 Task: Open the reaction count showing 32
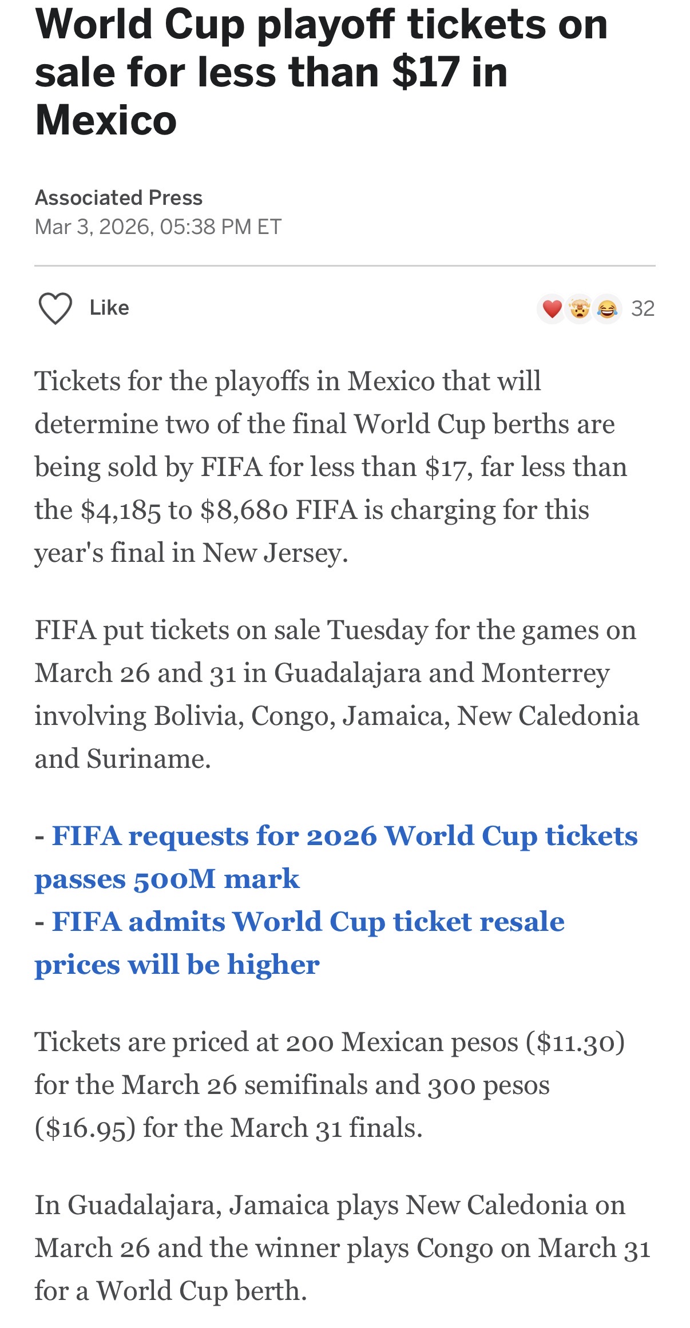point(643,309)
